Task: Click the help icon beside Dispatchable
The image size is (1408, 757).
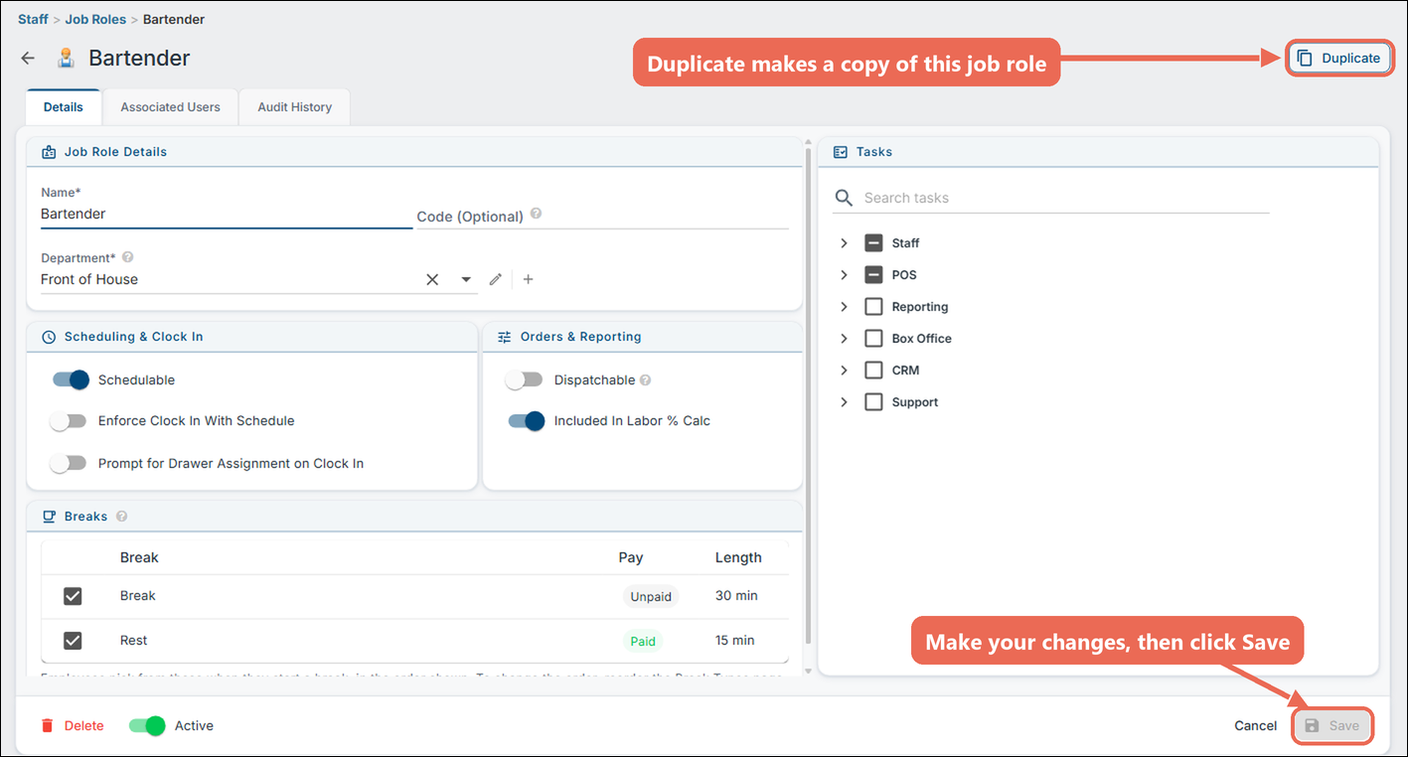Action: (645, 379)
